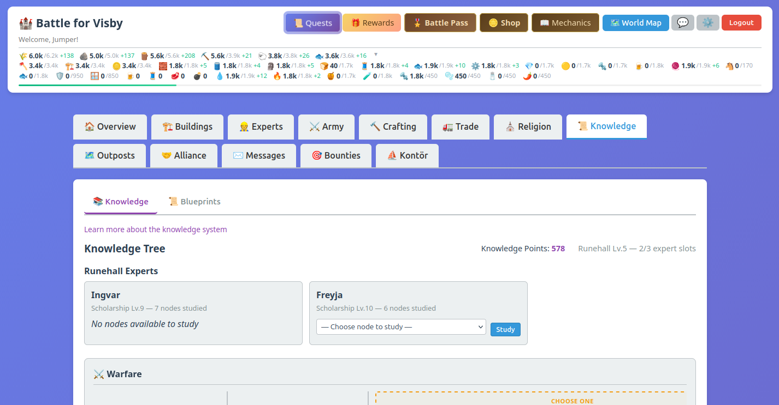Viewport: 779px width, 405px height.
Task: Click the wheat resource icon
Action: click(23, 56)
